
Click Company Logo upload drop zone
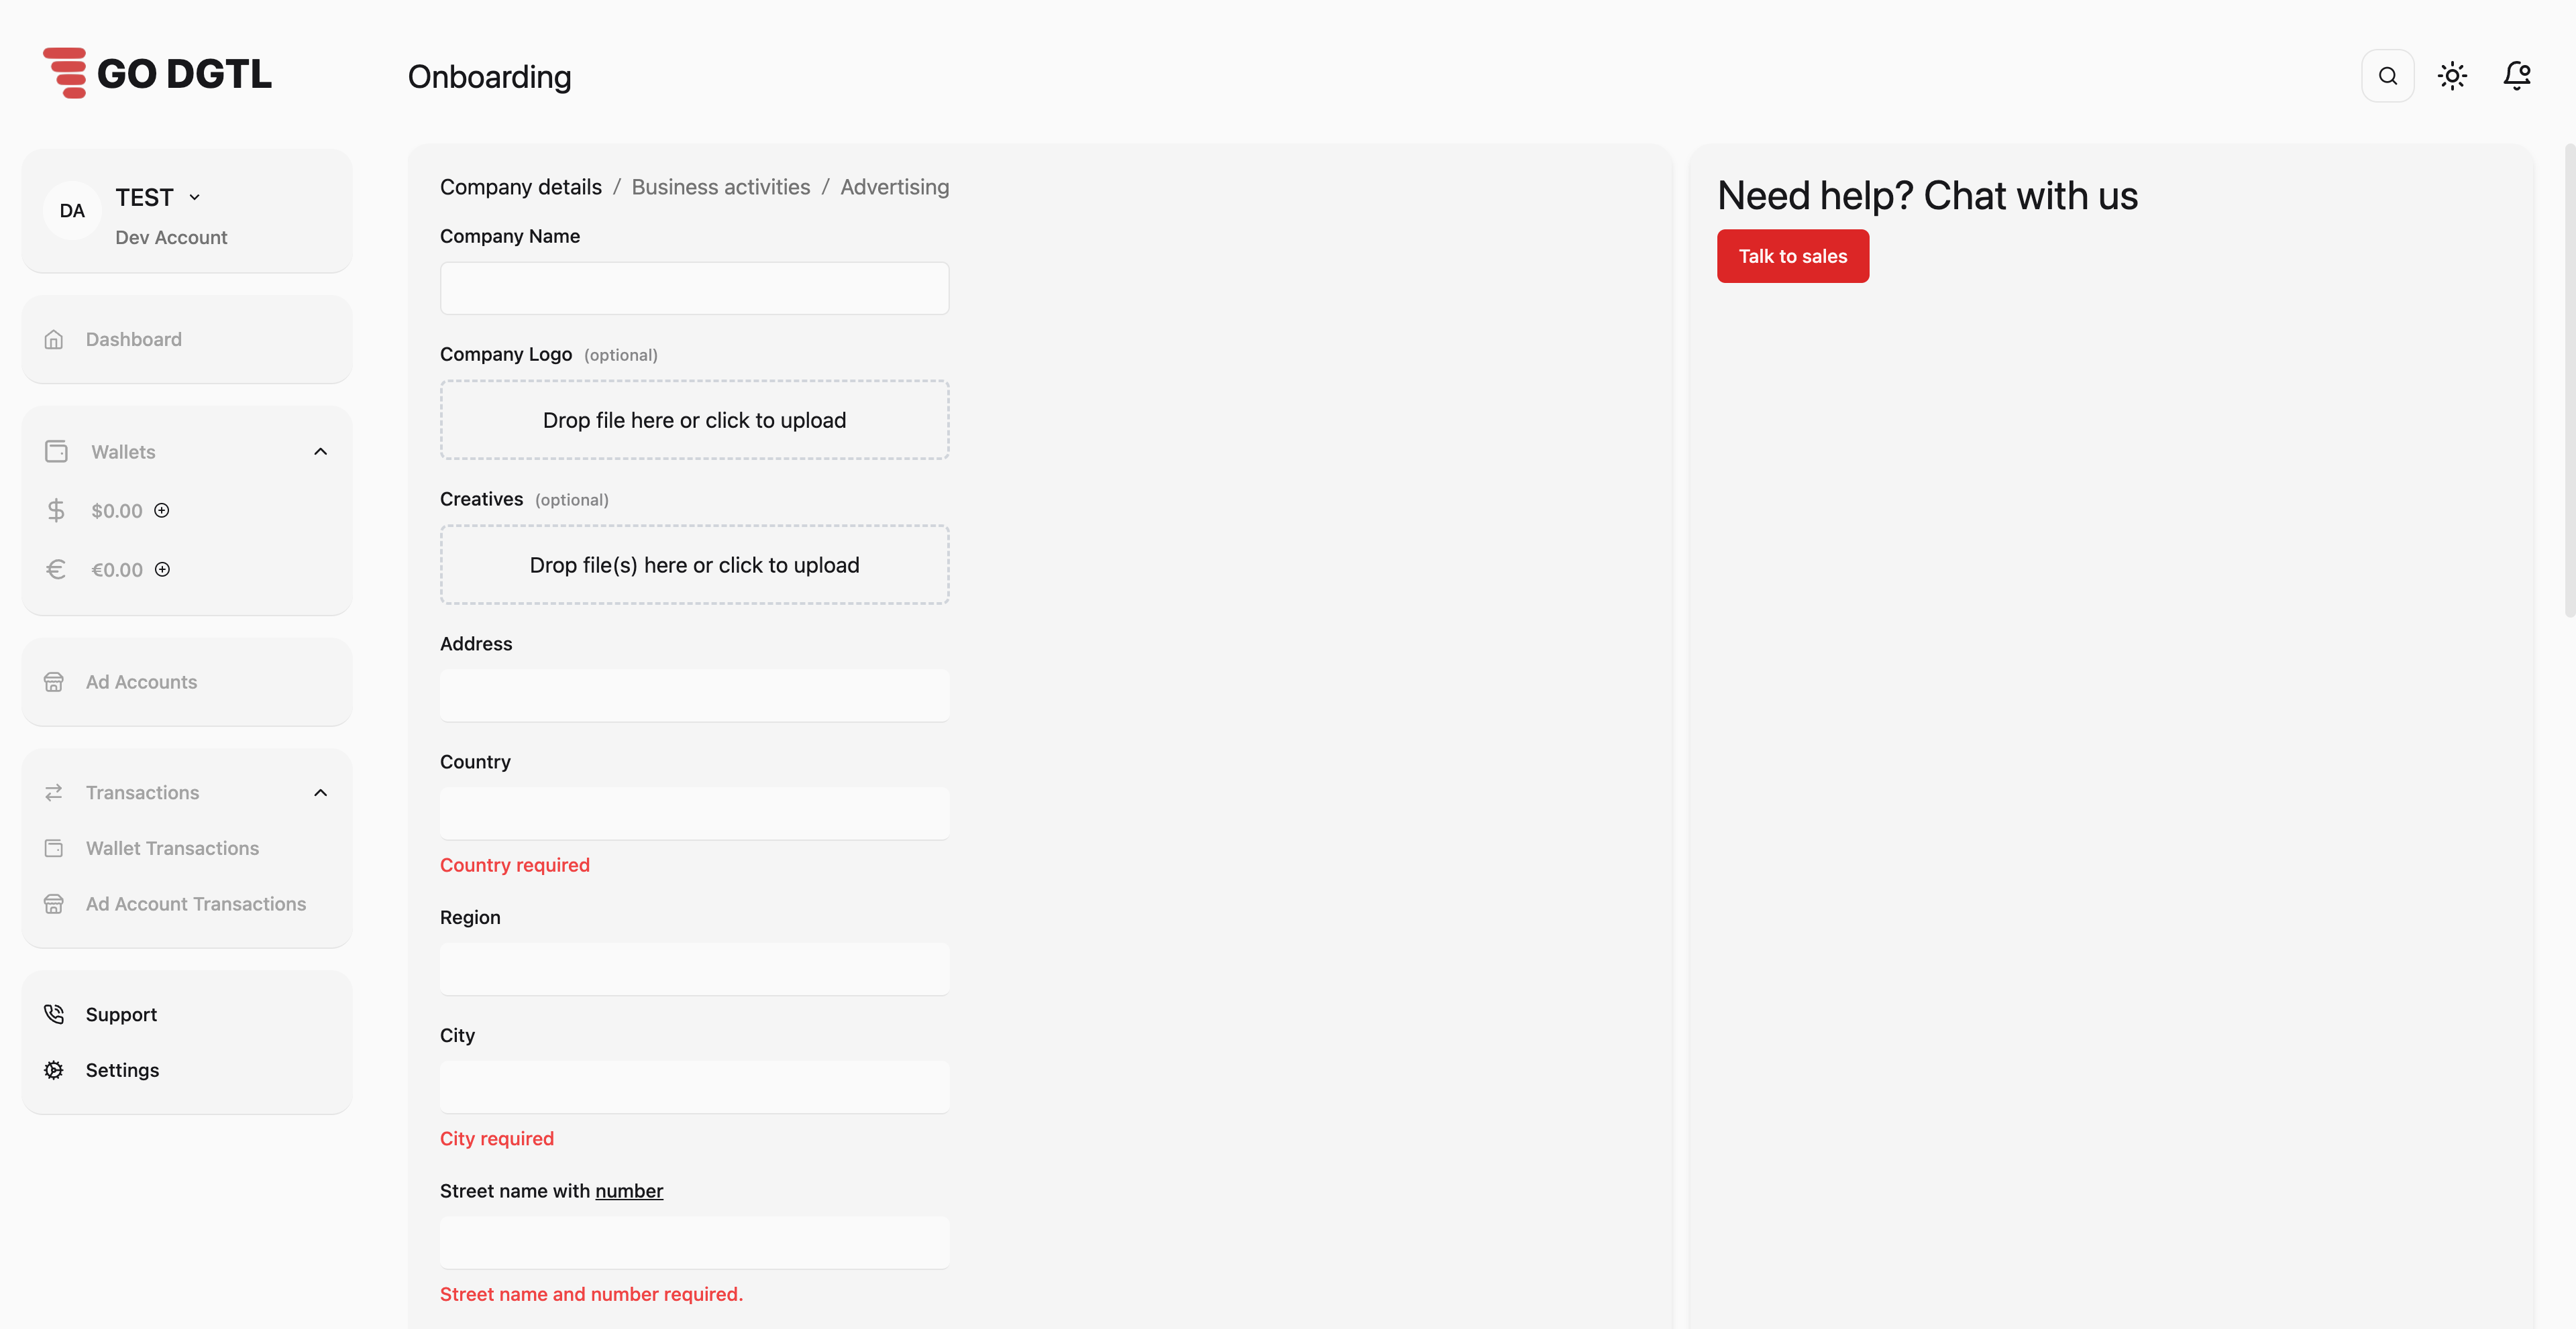pos(694,420)
